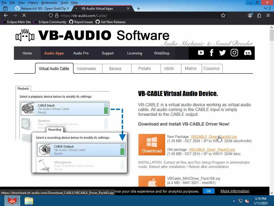Open the Edit menu
The image size is (274, 206).
pos(12,3)
